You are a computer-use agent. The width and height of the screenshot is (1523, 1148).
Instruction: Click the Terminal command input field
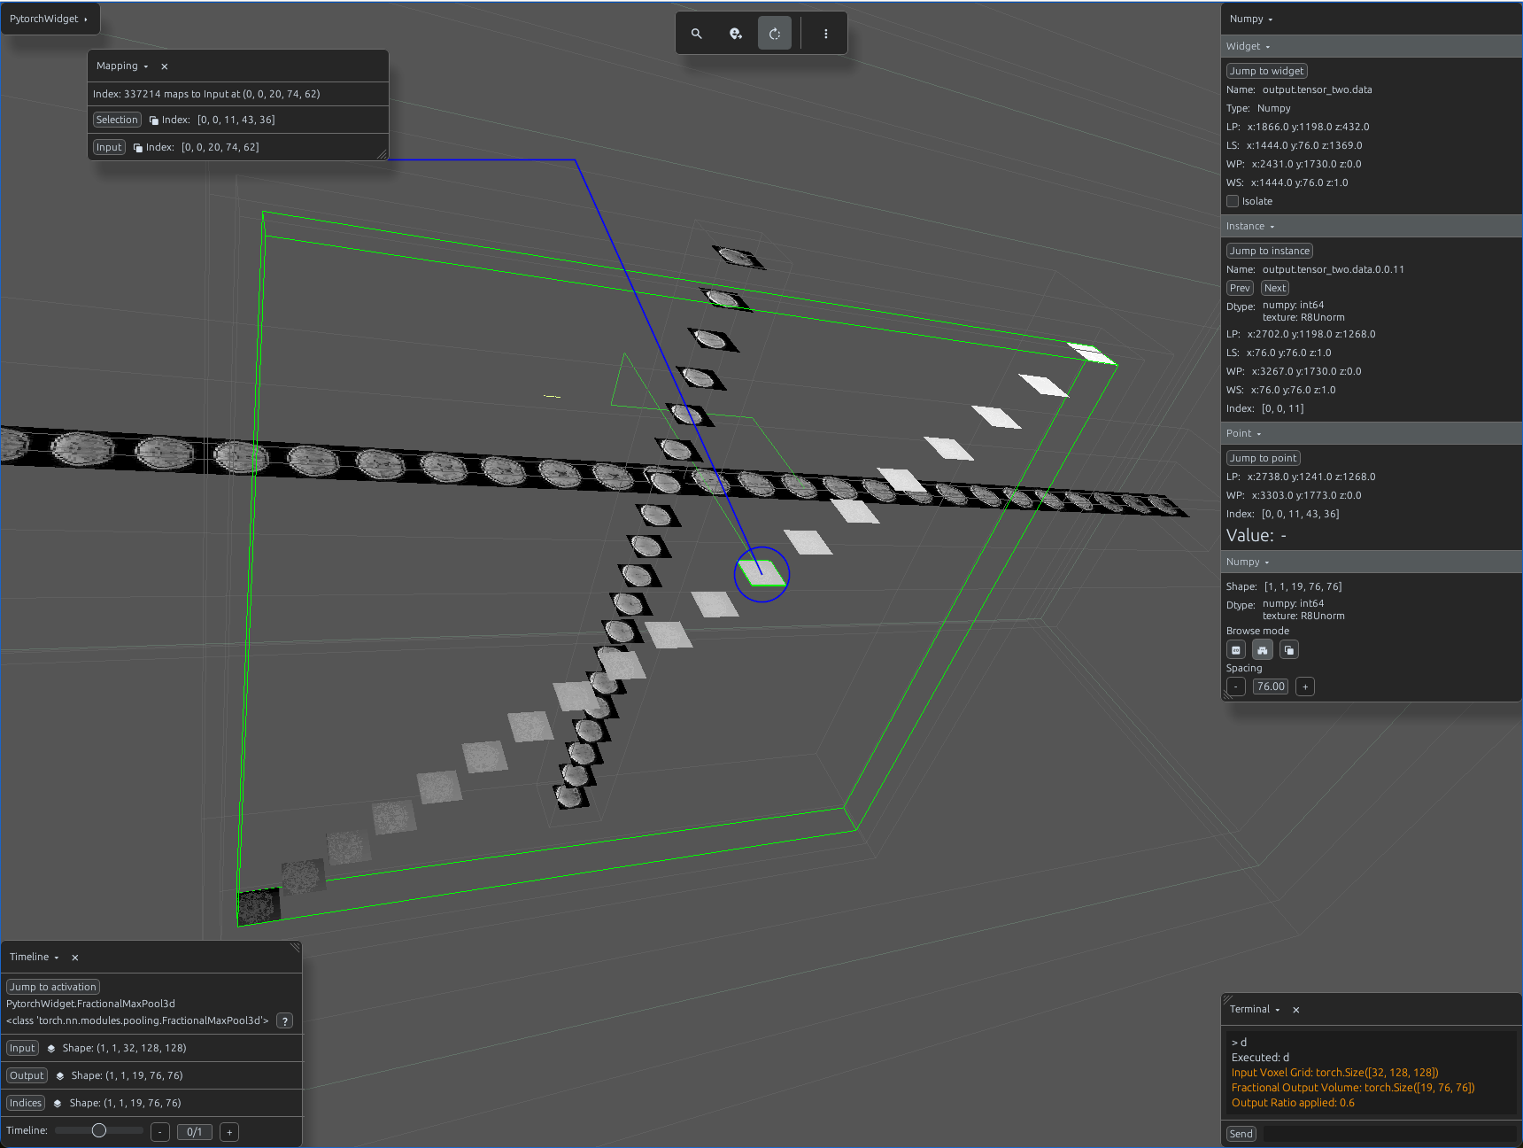click(1389, 1134)
